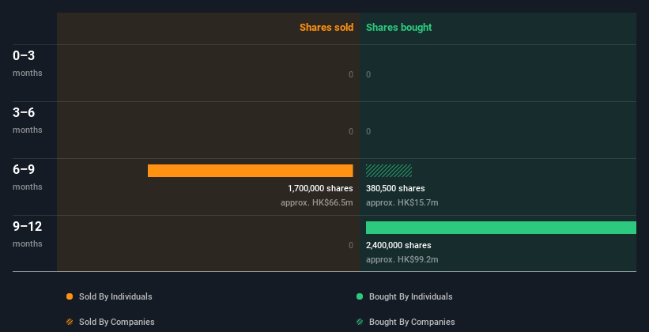The width and height of the screenshot is (649, 332).
Task: Click the 0–3 months shares bought zero
Action: coord(368,74)
